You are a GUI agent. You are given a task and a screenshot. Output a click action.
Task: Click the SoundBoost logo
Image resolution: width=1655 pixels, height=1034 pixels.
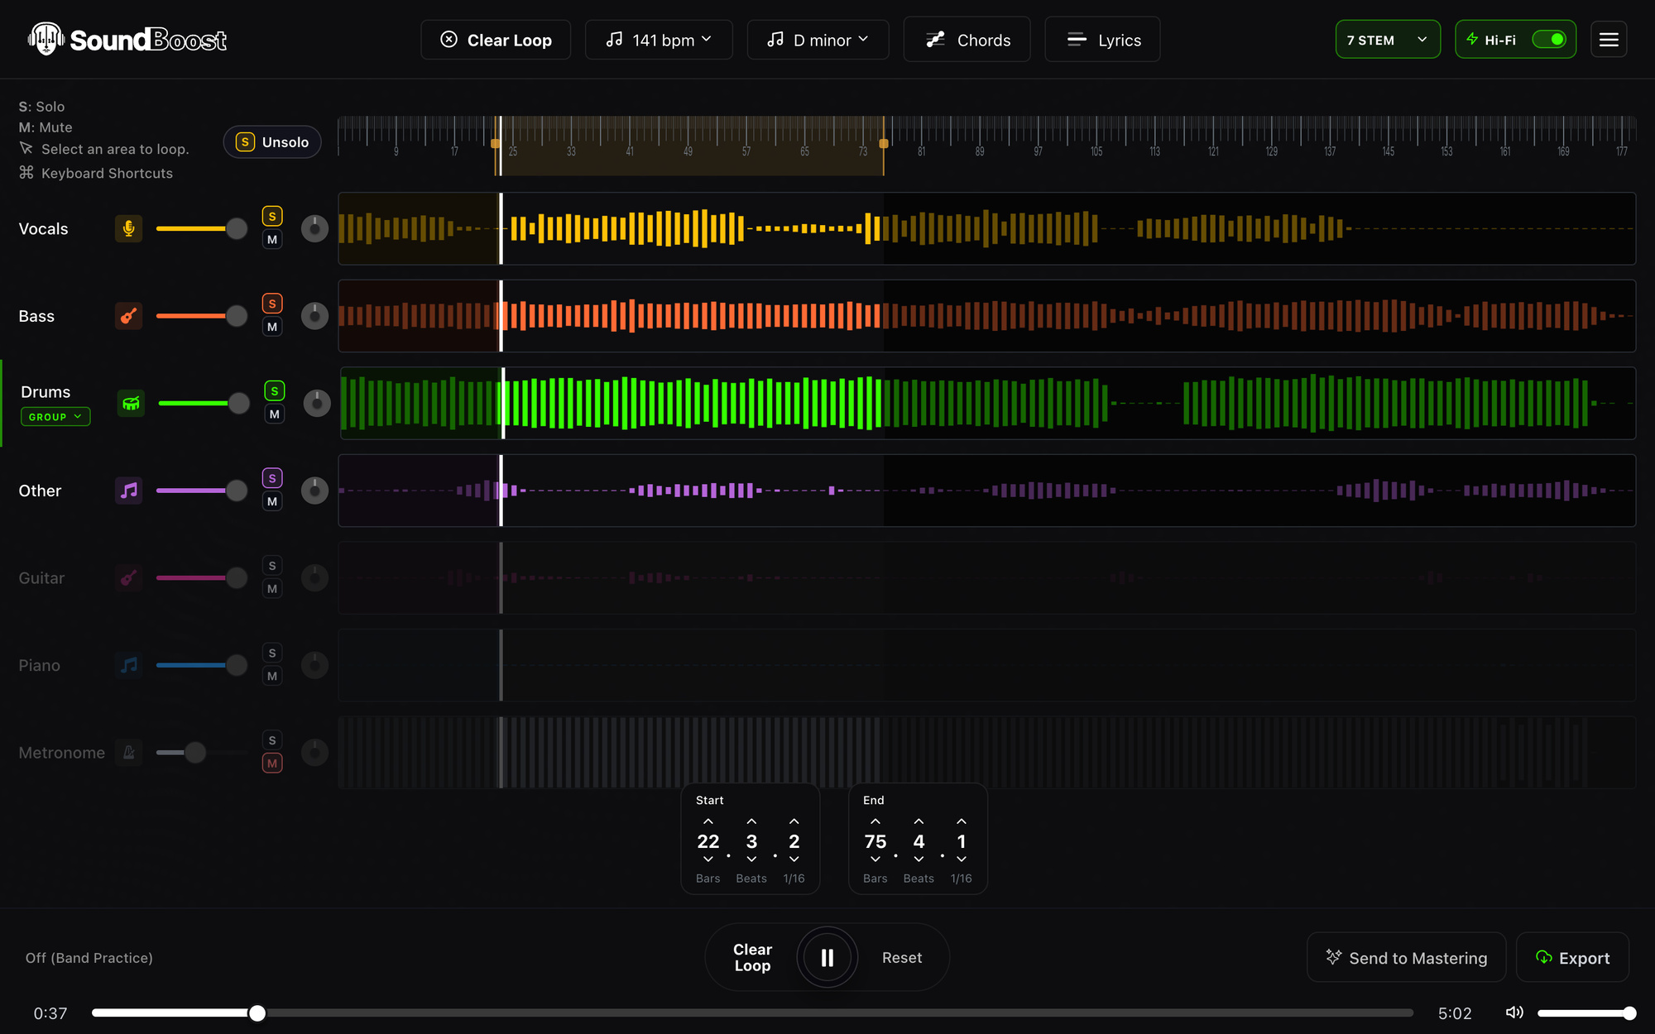coord(127,40)
